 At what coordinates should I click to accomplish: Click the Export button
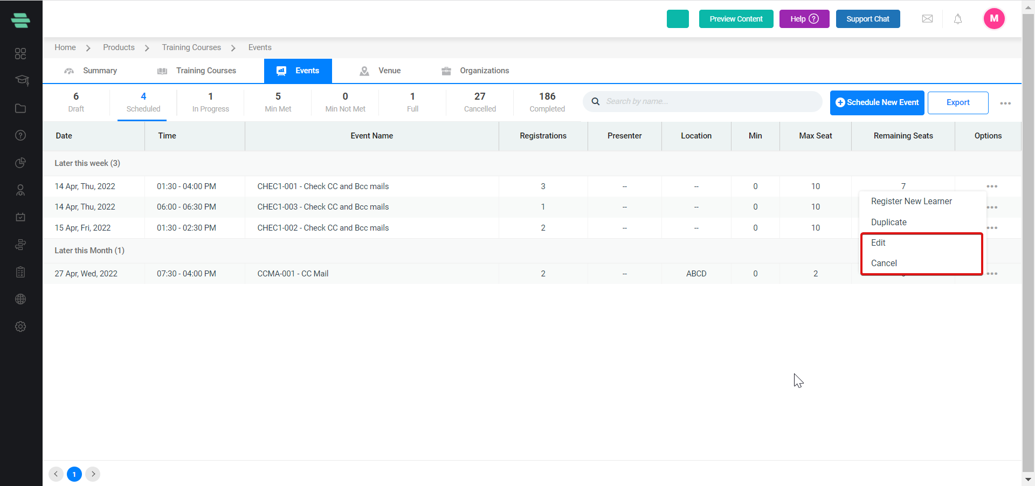[x=958, y=102]
